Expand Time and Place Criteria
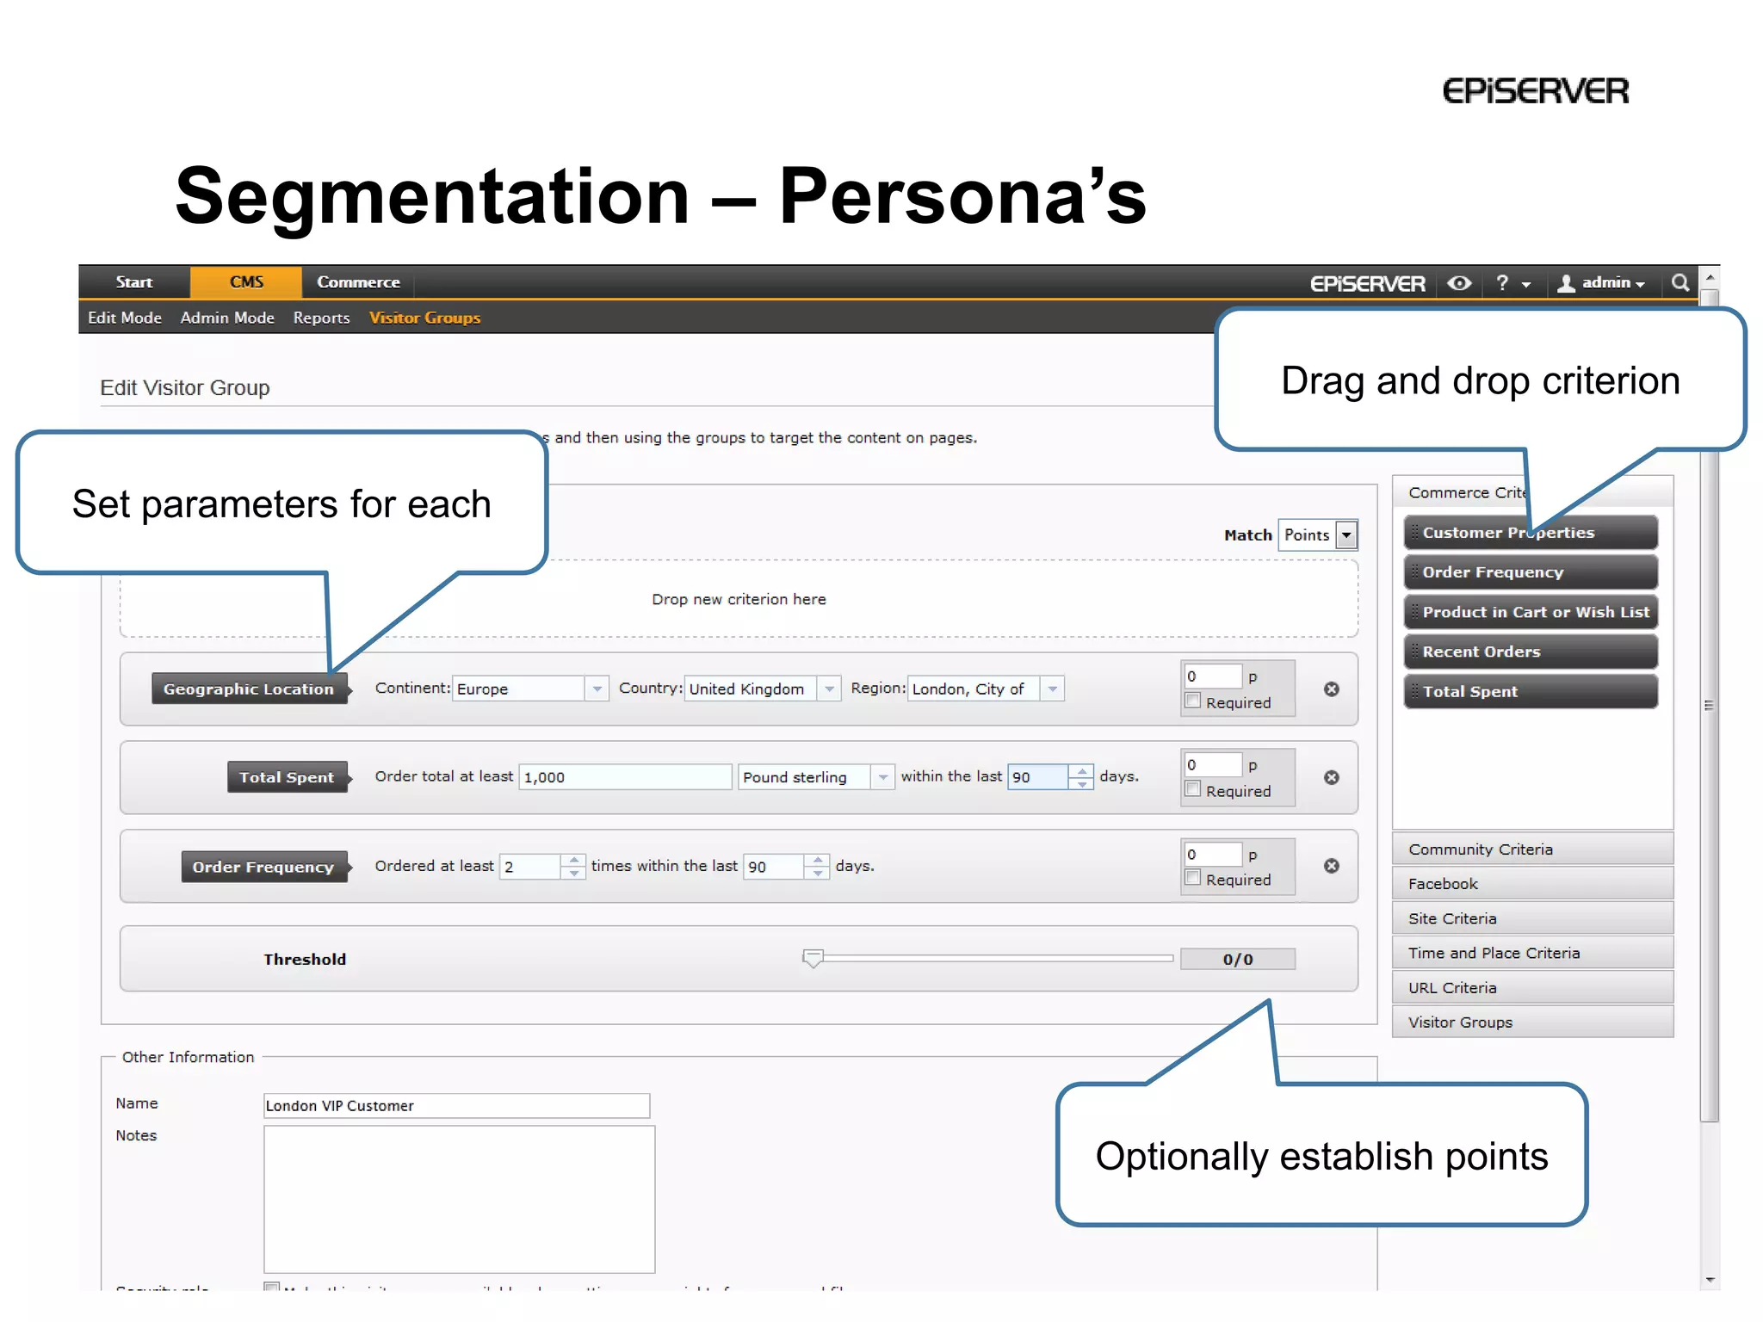Viewport: 1763px width, 1322px height. pos(1532,953)
